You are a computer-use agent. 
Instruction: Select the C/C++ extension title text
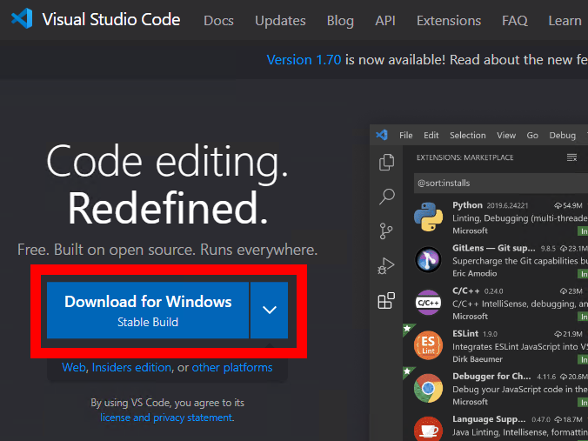(x=465, y=291)
